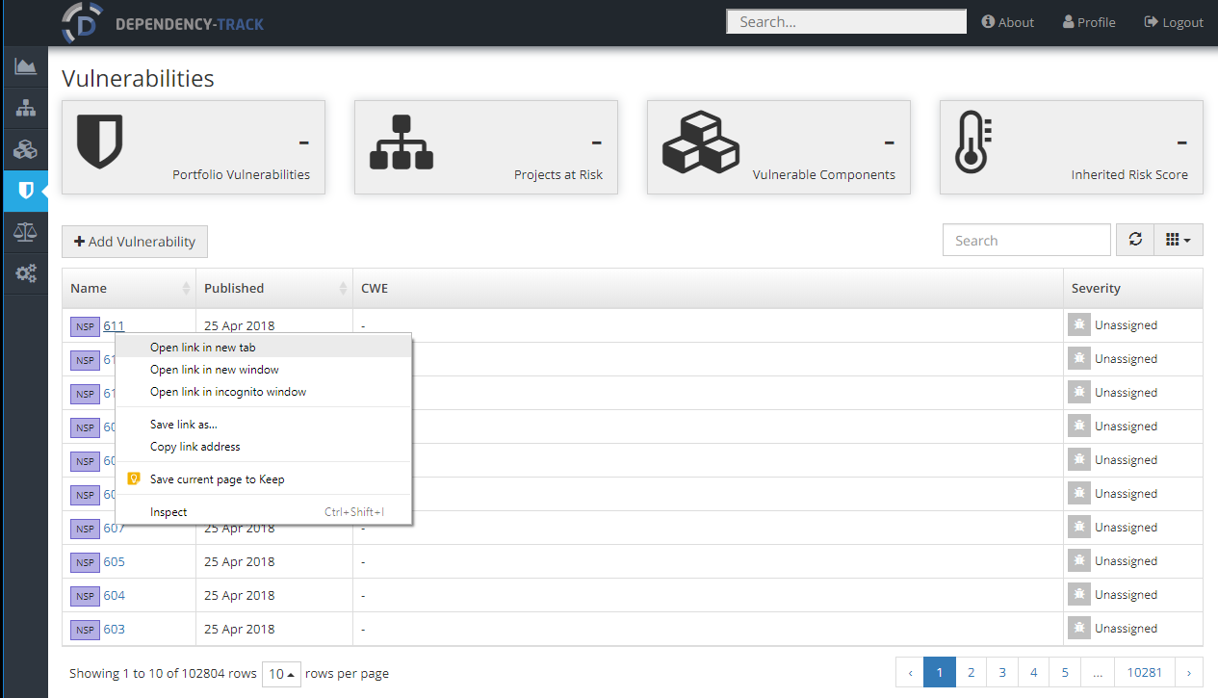This screenshot has height=698, width=1218.
Task: Choose Open link in new tab
Action: [263, 347]
